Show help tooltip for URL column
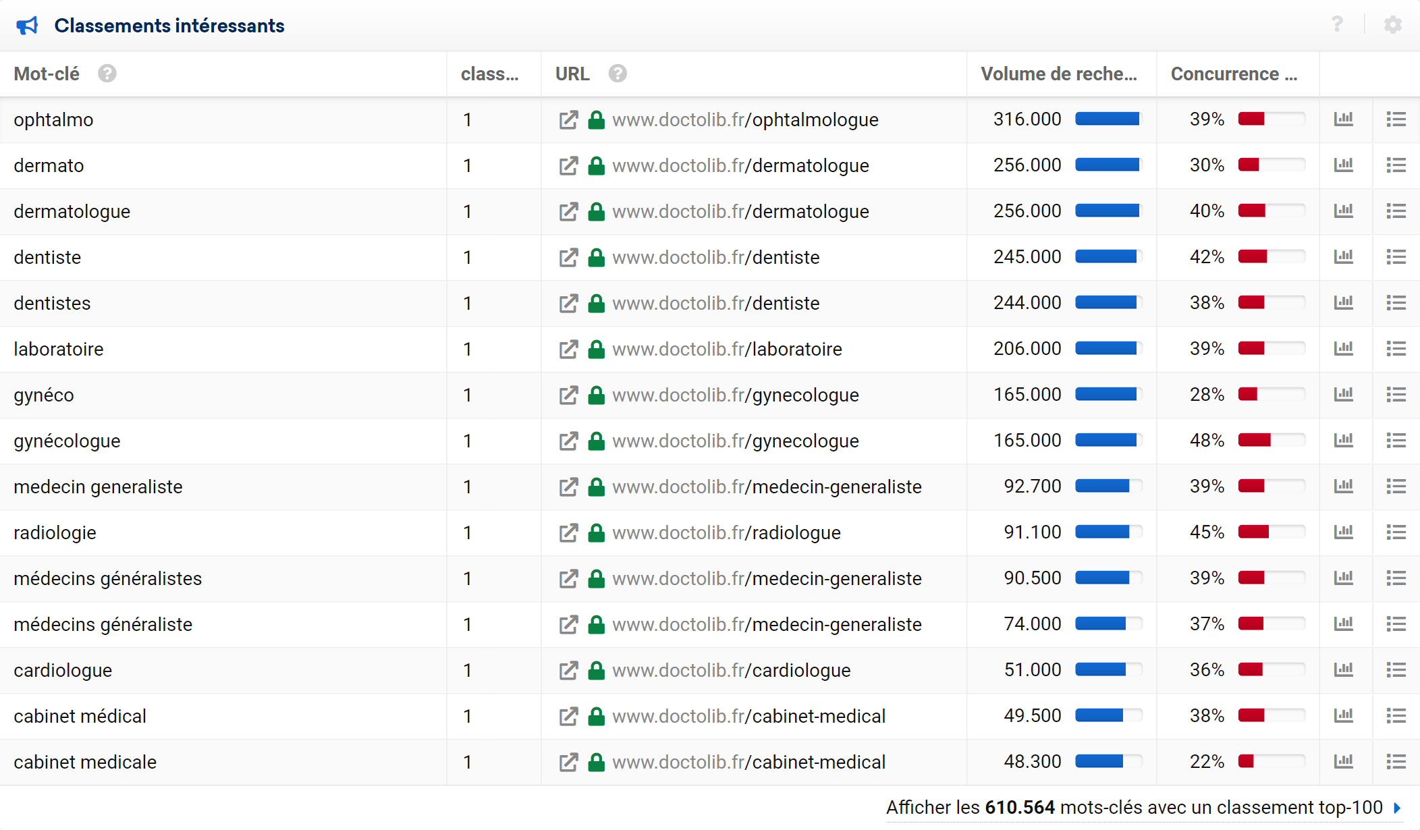The height and width of the screenshot is (830, 1420). click(x=618, y=74)
